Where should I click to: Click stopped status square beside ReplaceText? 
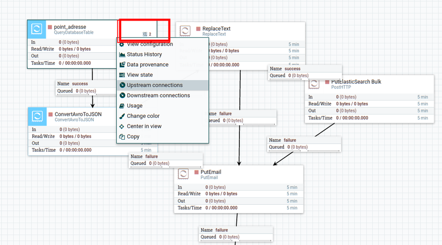[198, 29]
